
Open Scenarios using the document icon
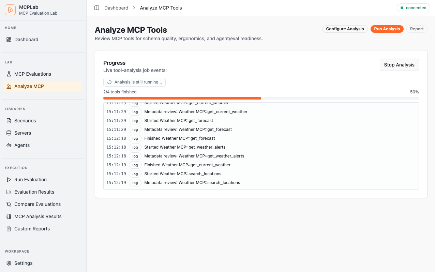click(9, 120)
